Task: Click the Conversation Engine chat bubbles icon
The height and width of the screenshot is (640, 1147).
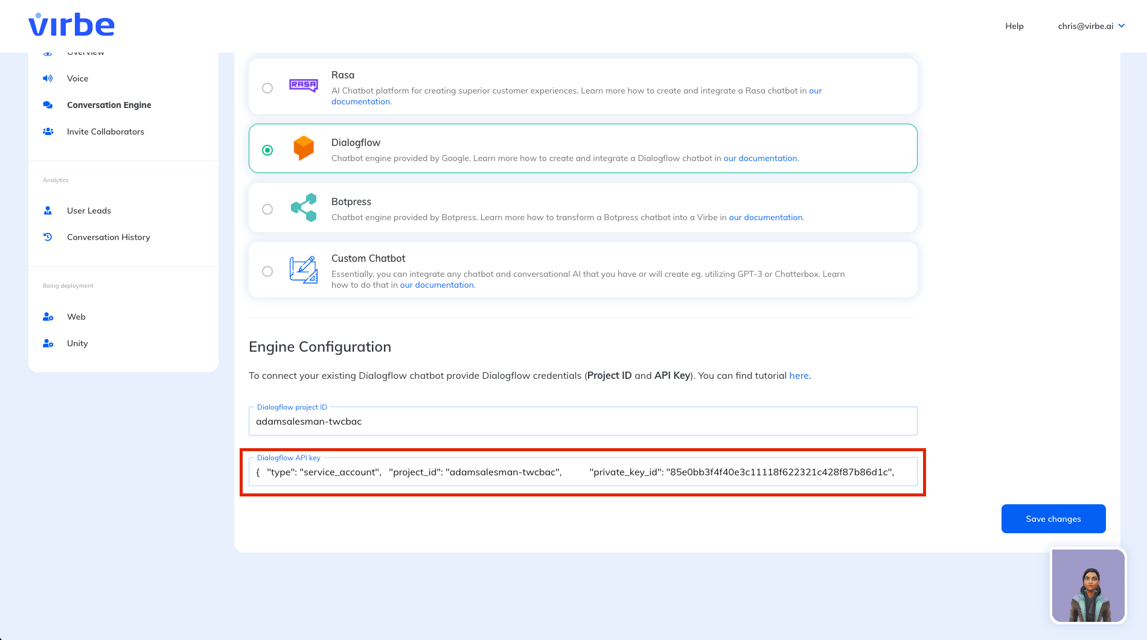Action: click(x=48, y=105)
